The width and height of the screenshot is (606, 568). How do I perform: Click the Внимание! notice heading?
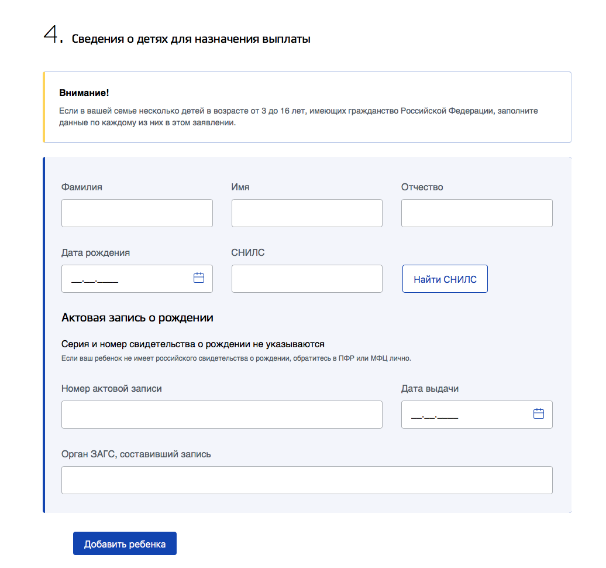pos(84,93)
